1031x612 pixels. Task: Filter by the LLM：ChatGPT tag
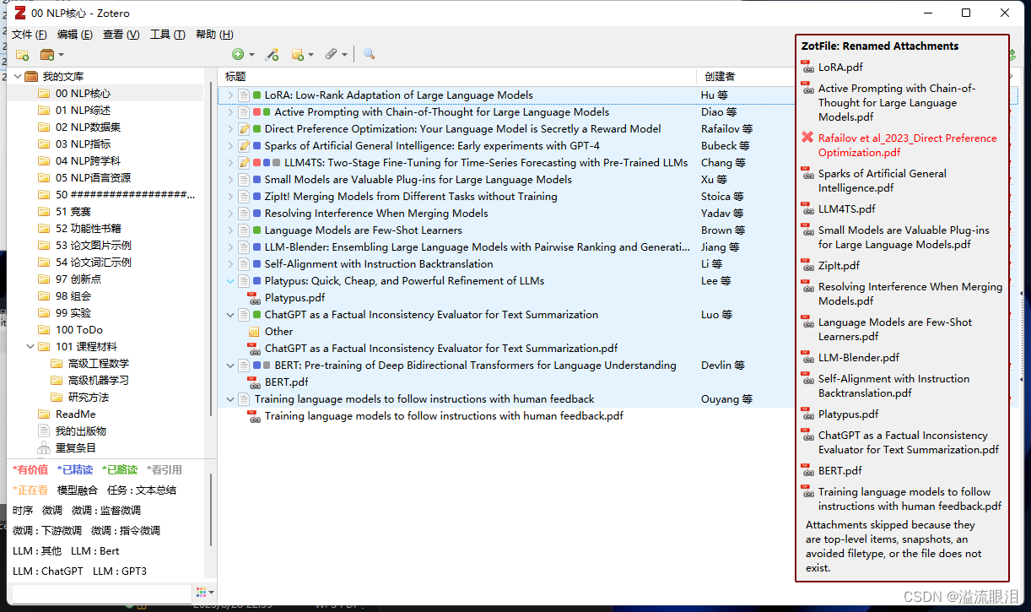point(48,571)
